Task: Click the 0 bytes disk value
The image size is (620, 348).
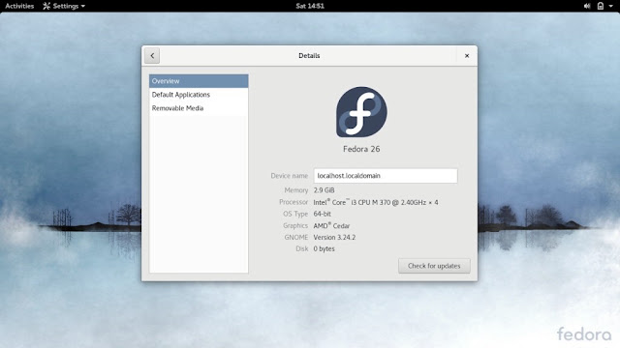Action: (324, 249)
